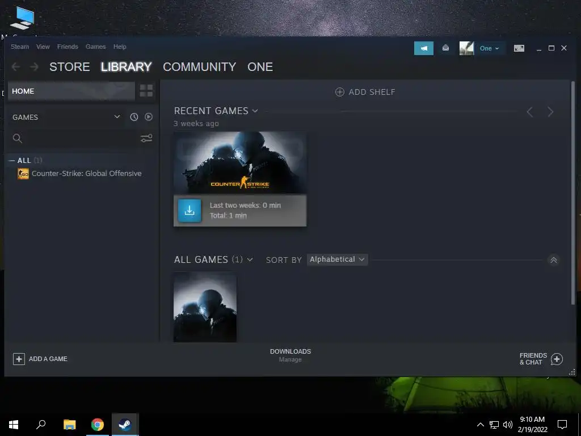Open the Recent Games shelf dropdown
Screen dimensions: 581x436
[255, 111]
